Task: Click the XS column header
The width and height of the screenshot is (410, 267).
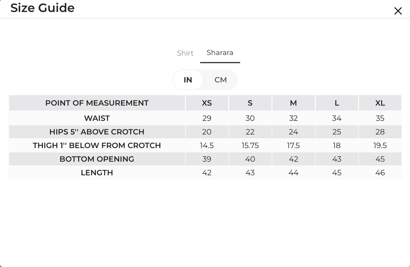Action: [x=207, y=103]
